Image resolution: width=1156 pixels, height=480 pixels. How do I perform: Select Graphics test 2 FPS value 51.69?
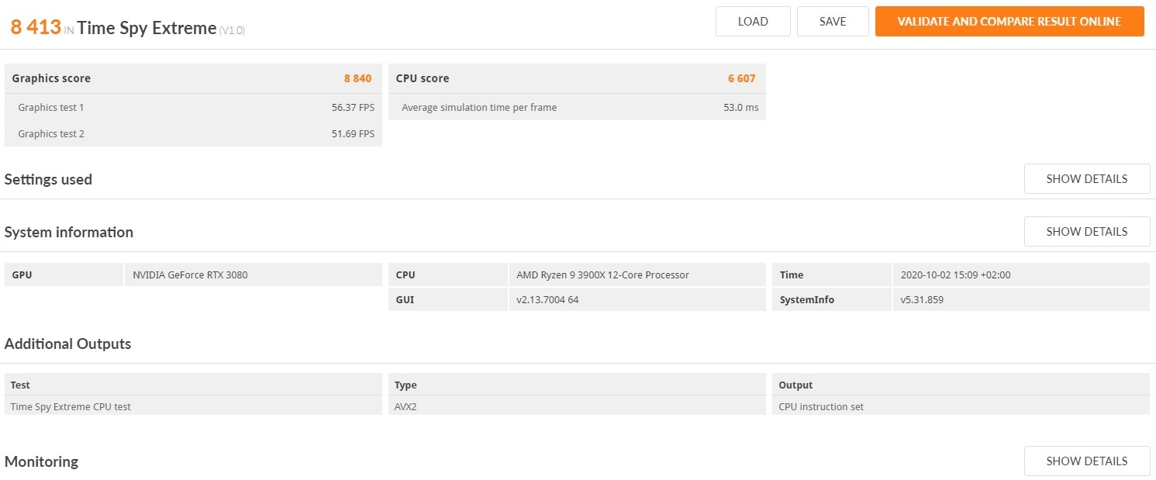click(x=353, y=134)
